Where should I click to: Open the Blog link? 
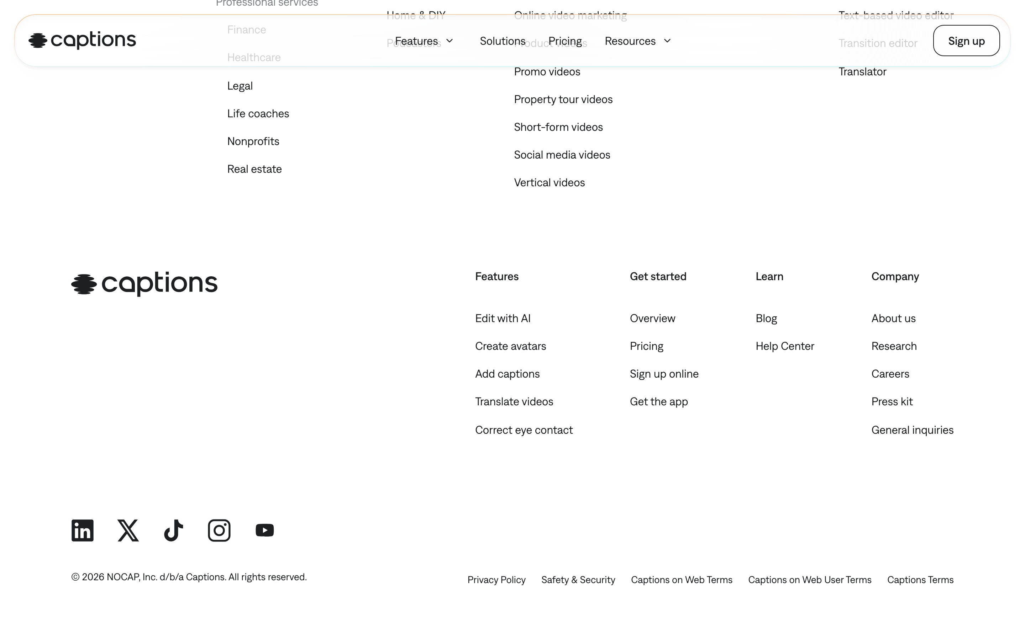coord(766,318)
